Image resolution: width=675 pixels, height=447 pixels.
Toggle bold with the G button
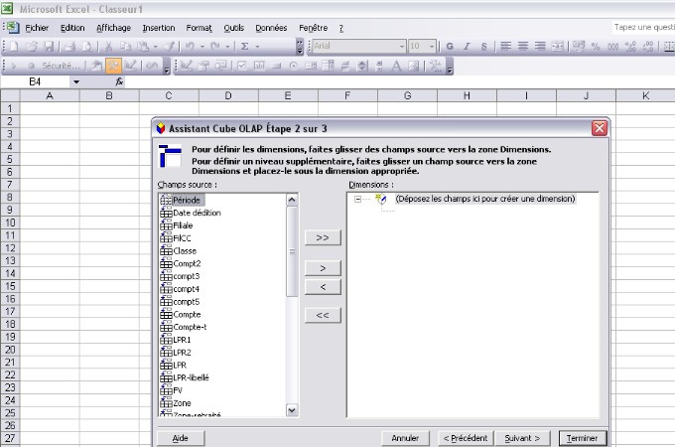coord(450,46)
